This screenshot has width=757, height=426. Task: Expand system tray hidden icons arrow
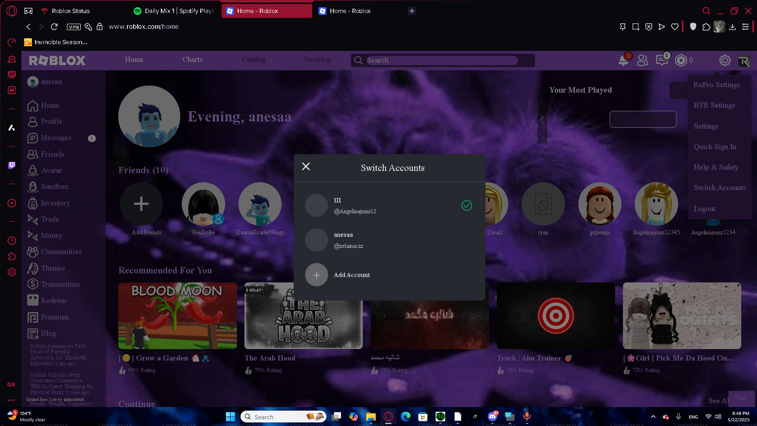tap(653, 417)
